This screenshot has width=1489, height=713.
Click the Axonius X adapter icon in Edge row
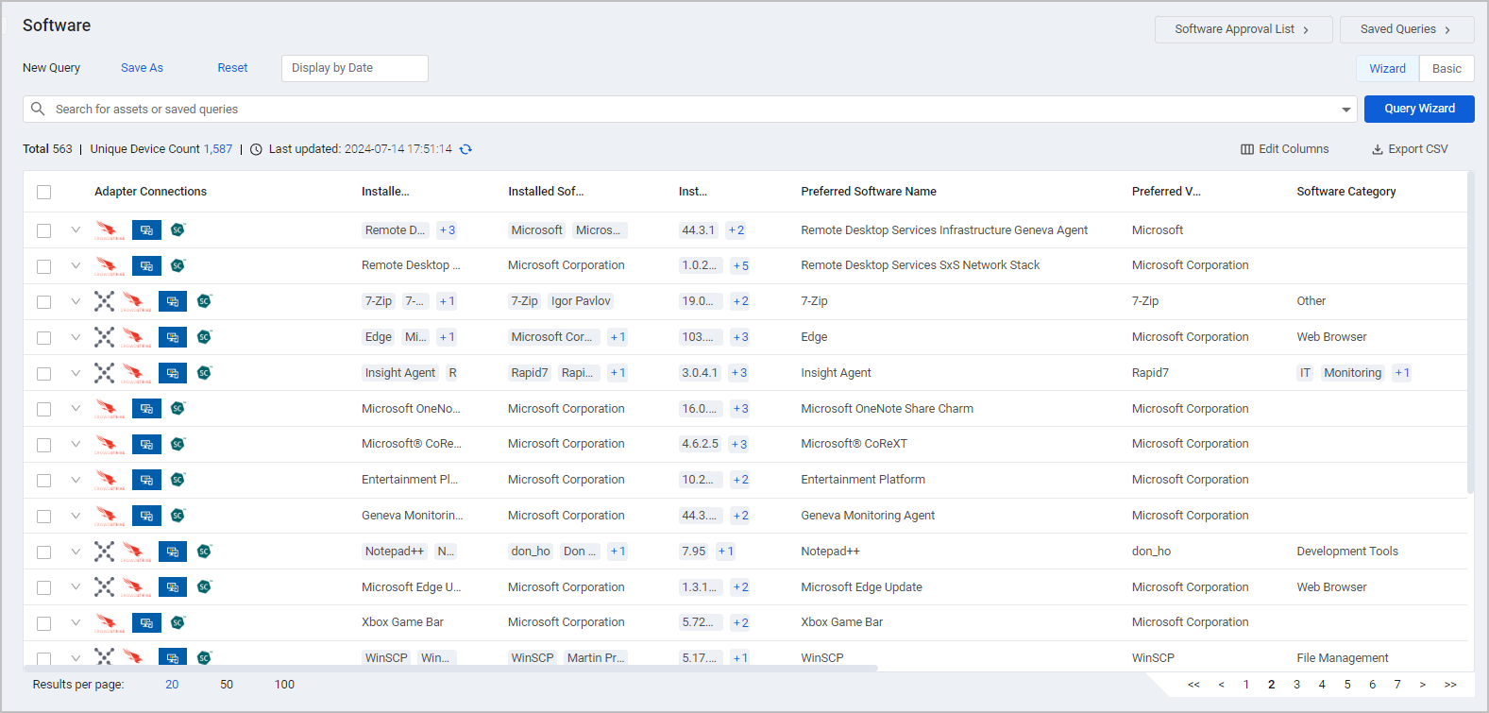104,337
